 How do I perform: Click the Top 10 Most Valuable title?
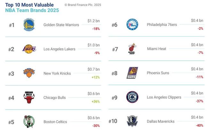point(29,5)
